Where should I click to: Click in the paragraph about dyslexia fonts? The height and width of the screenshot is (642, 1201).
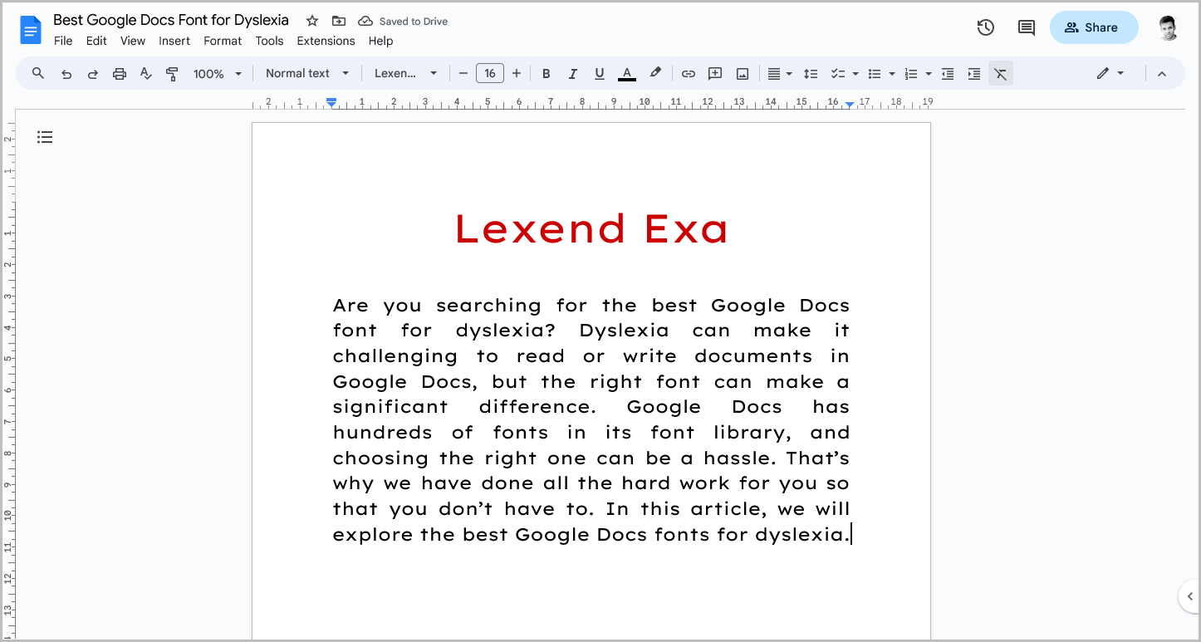(x=591, y=419)
